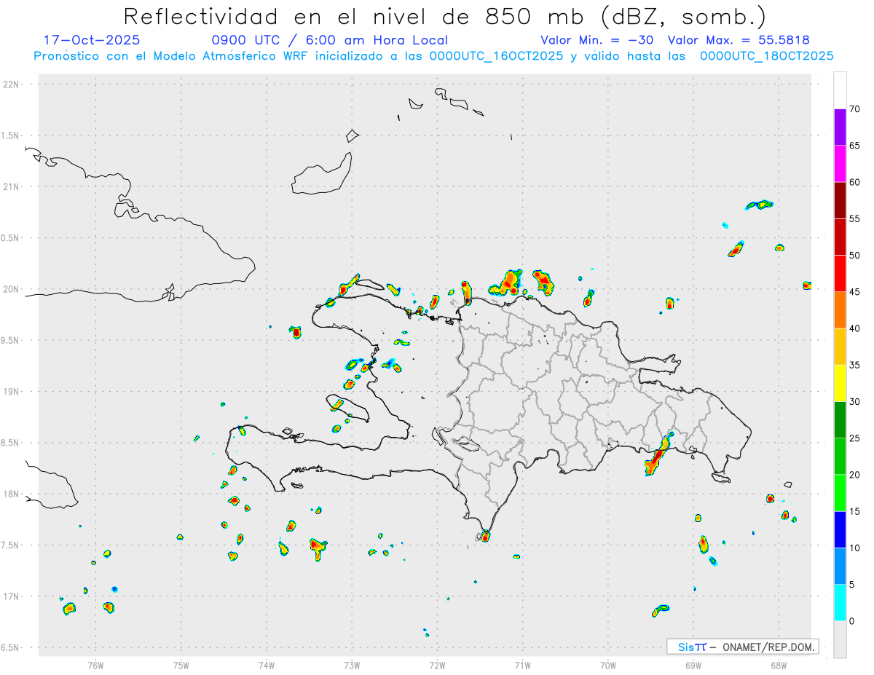The width and height of the screenshot is (874, 675).
Task: Click the legend value '70'
Action: [x=856, y=109]
